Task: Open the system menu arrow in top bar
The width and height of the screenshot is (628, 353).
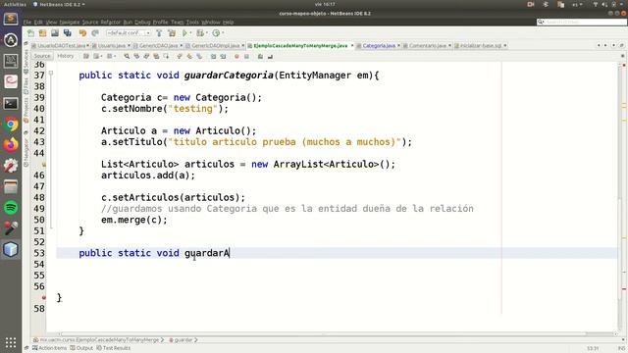Action: 621,4
